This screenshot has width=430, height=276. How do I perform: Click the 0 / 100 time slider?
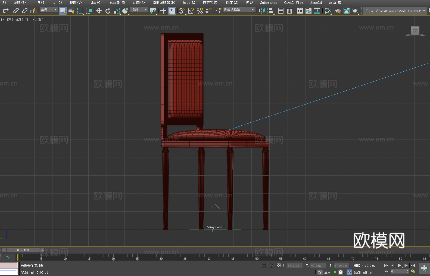coord(23,250)
